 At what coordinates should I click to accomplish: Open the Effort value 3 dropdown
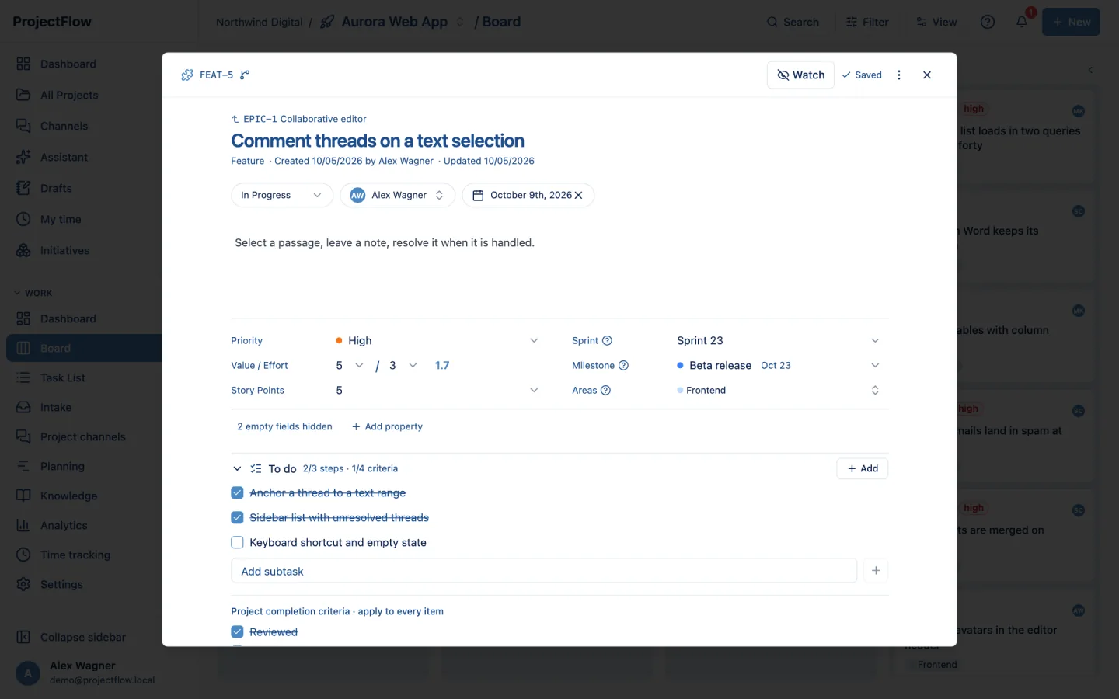[403, 366]
